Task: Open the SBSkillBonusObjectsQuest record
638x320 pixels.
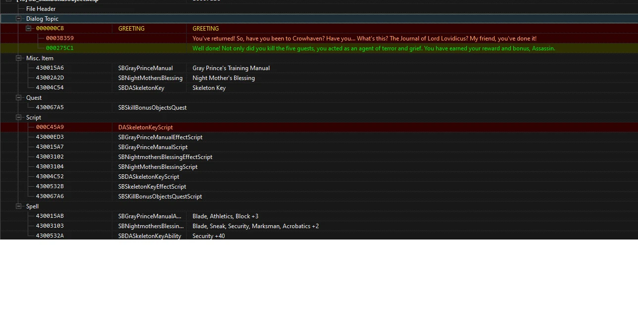Action: pos(152,108)
